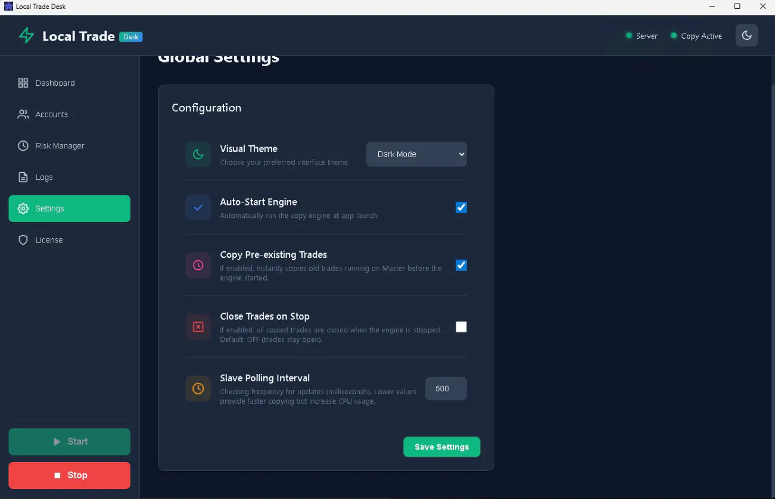Viewport: 775px width, 499px height.
Task: View the Logs section
Action: 70,177
